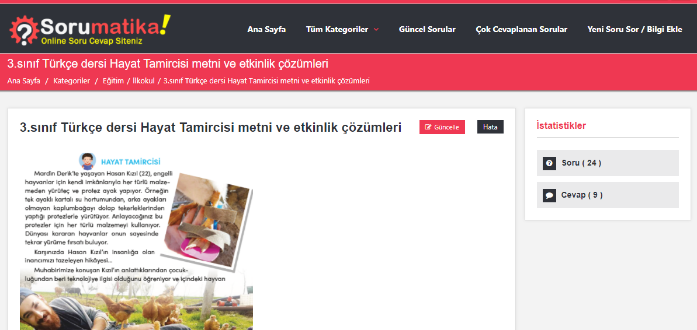This screenshot has height=330, width=697.
Task: Go to the İlkokul breadcrumb link
Action: coord(143,81)
